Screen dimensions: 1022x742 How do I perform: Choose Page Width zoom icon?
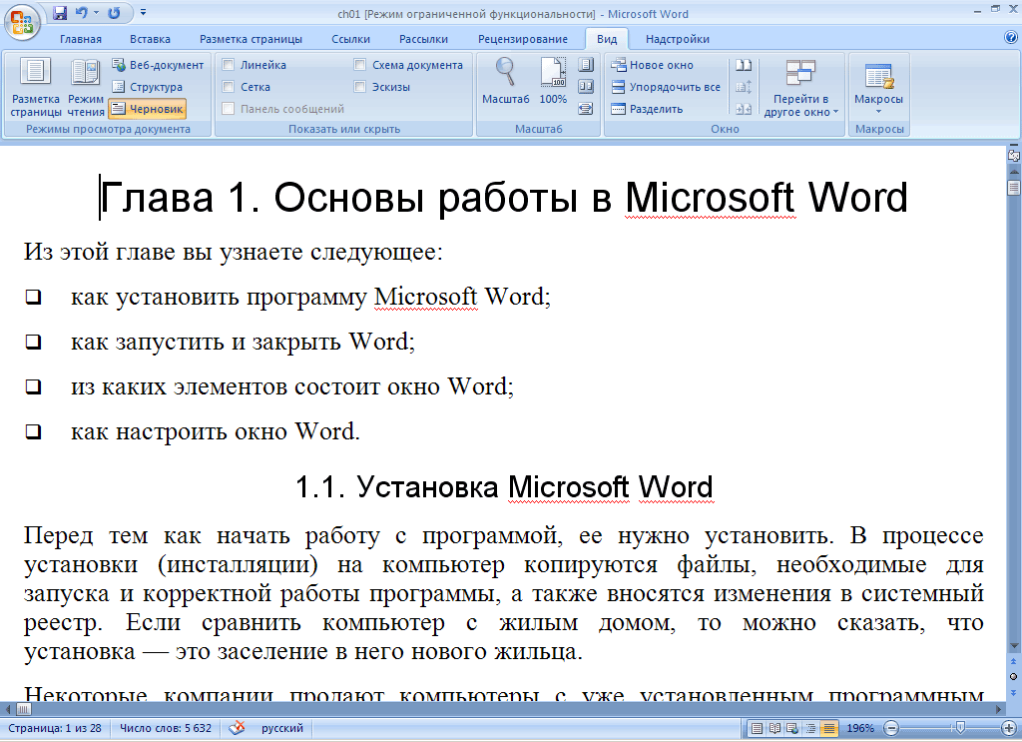586,109
